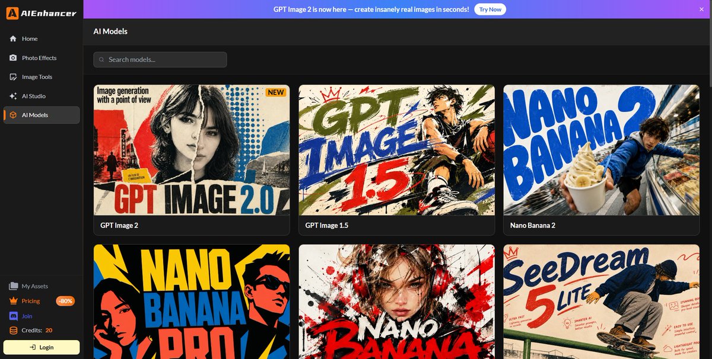Click the Nano Banana 2 card title
Viewport: 712px width, 359px height.
pyautogui.click(x=533, y=226)
